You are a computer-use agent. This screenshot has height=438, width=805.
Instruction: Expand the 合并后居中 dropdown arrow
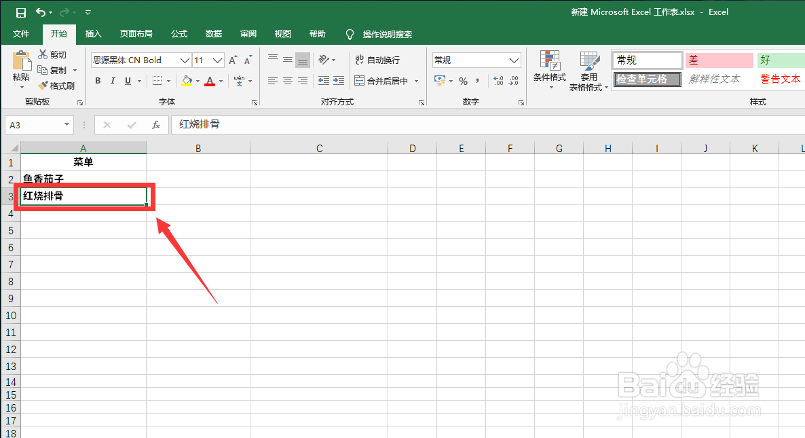pos(416,81)
